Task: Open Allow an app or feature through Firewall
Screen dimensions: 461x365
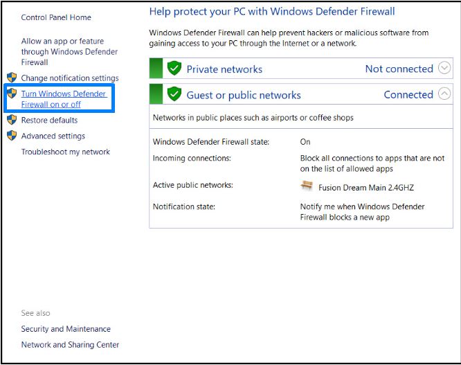Action: coord(69,52)
